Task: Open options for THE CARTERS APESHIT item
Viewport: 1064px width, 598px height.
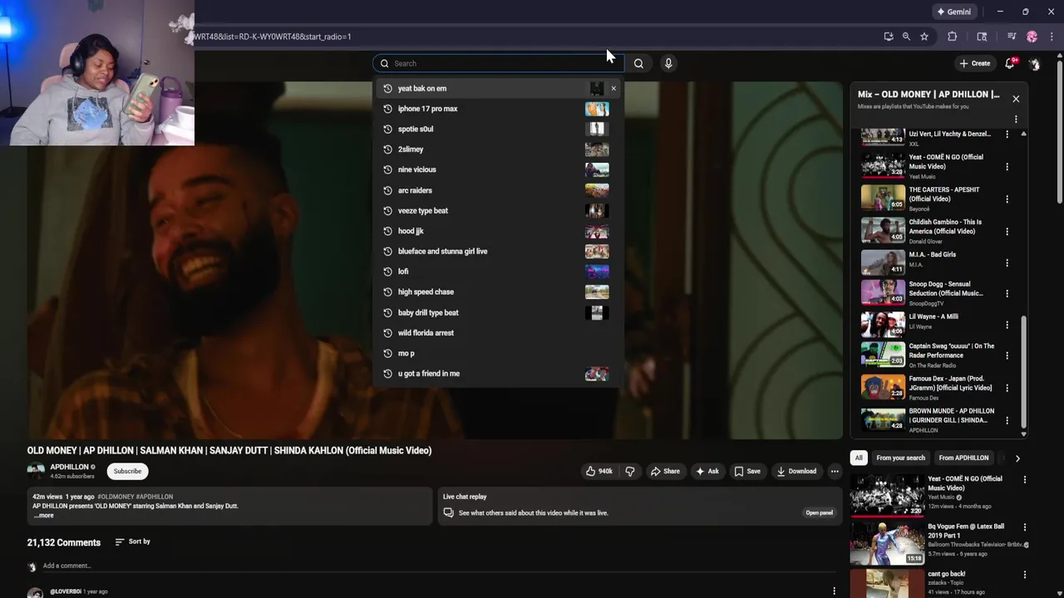Action: pyautogui.click(x=1007, y=199)
